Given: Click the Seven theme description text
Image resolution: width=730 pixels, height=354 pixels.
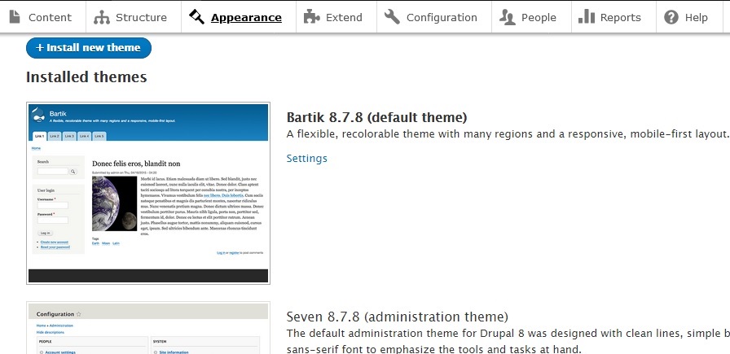Looking at the screenshot, I should click(x=505, y=334).
